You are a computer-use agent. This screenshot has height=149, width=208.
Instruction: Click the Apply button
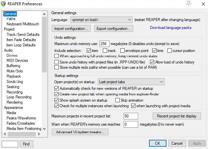pyautogui.click(x=197, y=143)
